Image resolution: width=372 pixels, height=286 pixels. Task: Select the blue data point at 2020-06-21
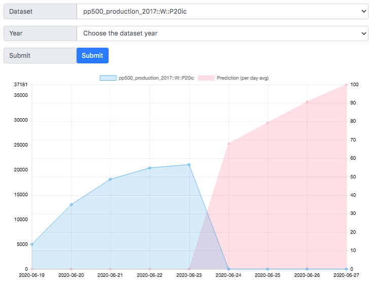(110, 180)
